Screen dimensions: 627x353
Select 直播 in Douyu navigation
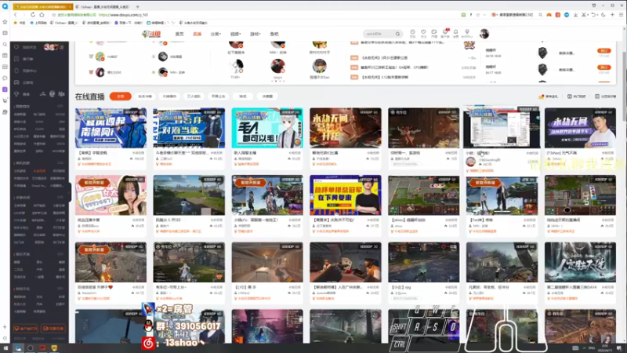198,34
